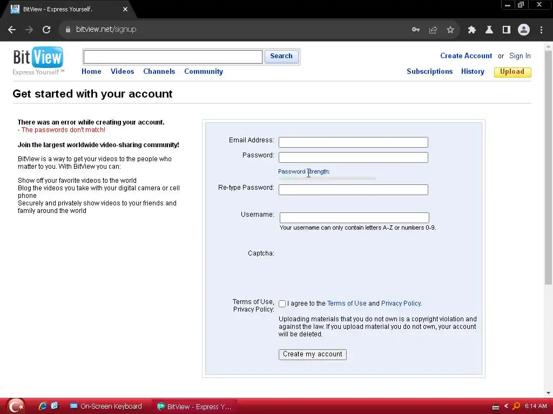Click the 'Get started with your account' heading
This screenshot has width=553, height=414.
92,94
